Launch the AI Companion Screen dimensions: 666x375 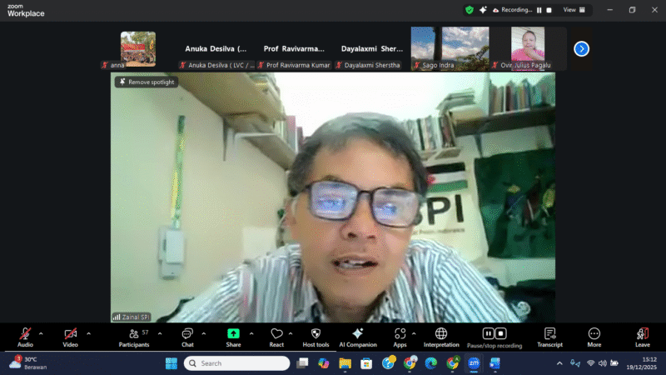pyautogui.click(x=357, y=334)
